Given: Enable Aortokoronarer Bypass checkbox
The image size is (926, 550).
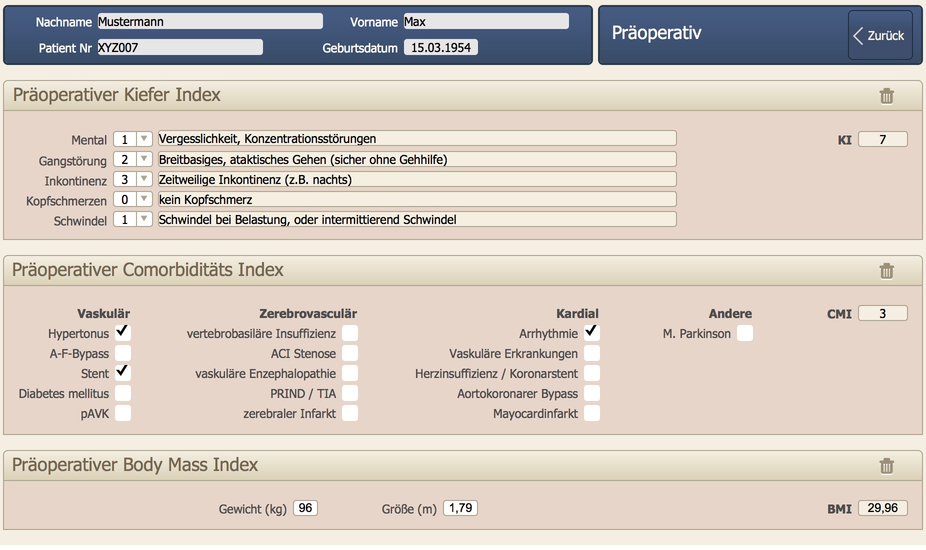Looking at the screenshot, I should point(592,393).
